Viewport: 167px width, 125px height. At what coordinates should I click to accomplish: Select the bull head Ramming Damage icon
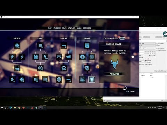tap(92, 80)
